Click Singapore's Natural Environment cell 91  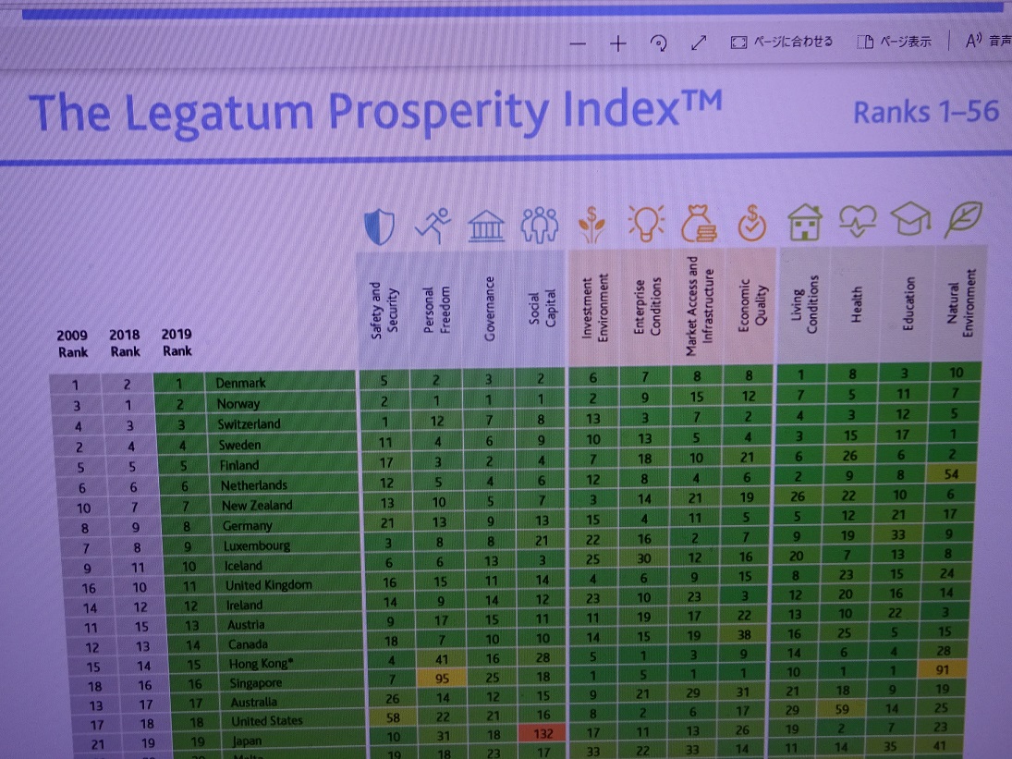943,669
